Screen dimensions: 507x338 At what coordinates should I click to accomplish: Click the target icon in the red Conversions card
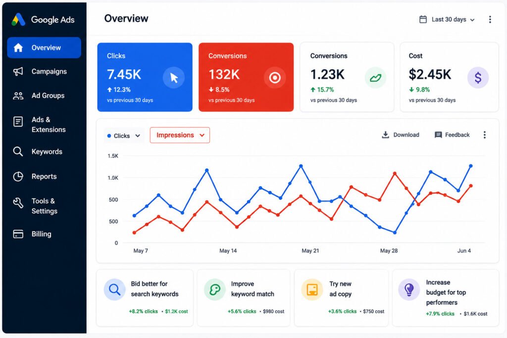click(275, 78)
